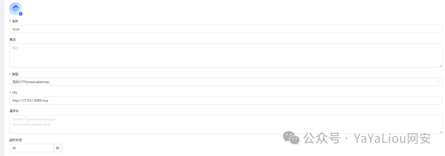Click the WeChat logo in the watermark
The width and height of the screenshot is (445, 156).
point(291,138)
